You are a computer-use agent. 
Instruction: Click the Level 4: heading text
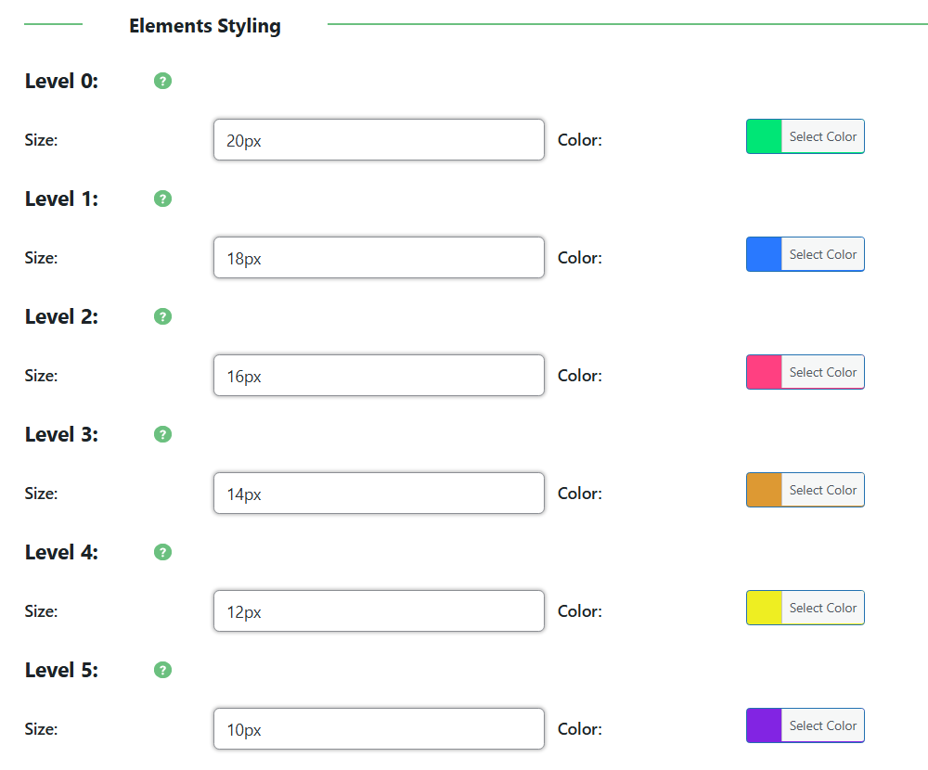tap(61, 552)
